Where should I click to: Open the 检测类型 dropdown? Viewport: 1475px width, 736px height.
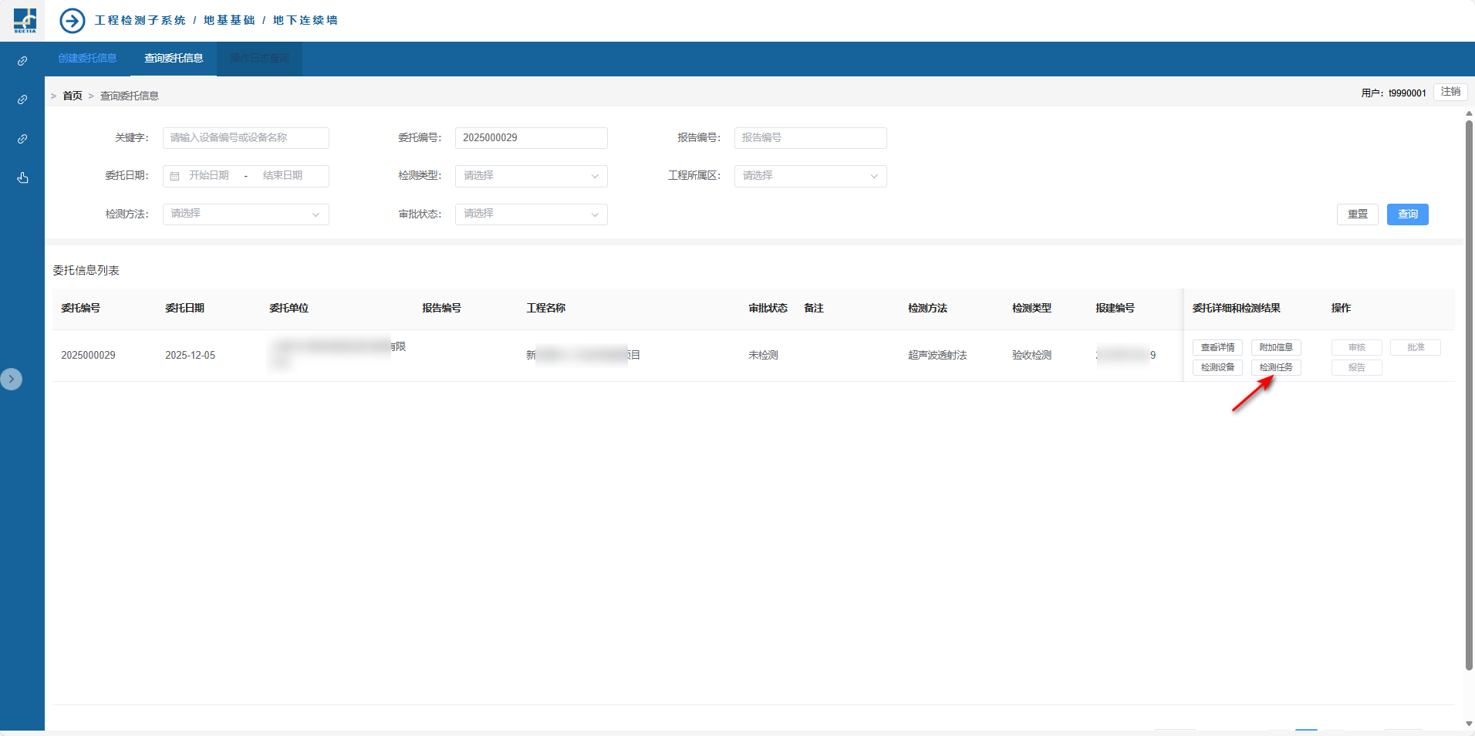tap(531, 176)
